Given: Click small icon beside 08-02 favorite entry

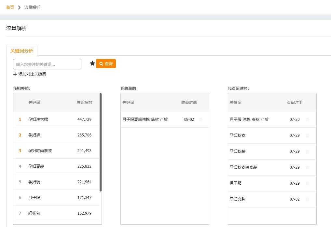Looking at the screenshot, I should click(x=200, y=120).
